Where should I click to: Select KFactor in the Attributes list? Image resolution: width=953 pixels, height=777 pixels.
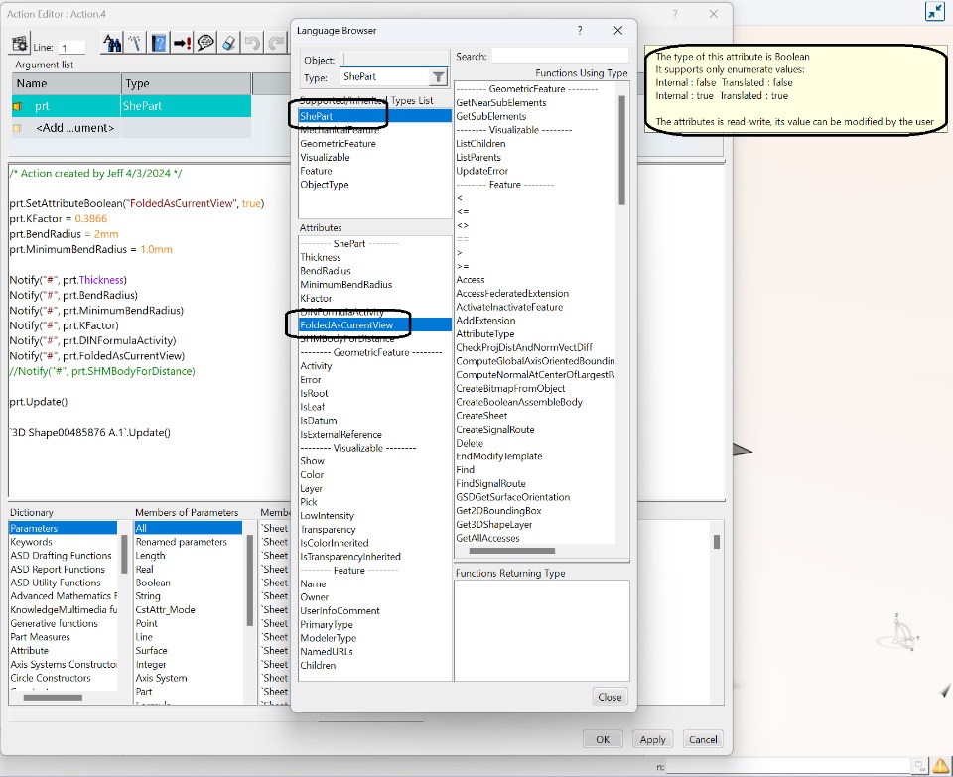[316, 298]
